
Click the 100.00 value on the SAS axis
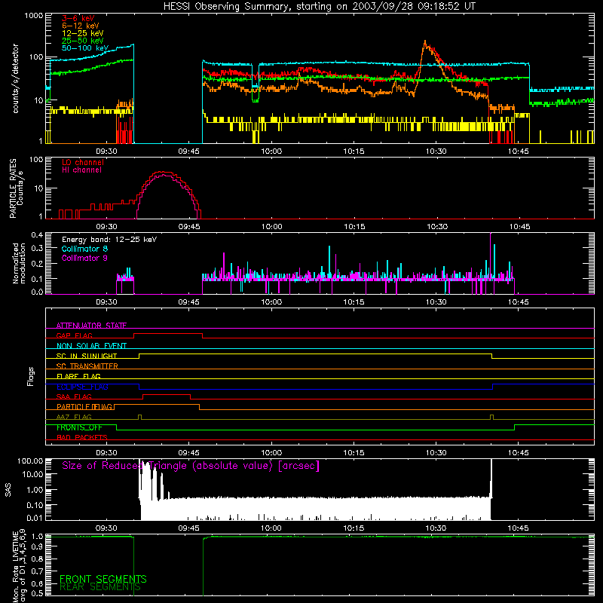click(x=30, y=461)
